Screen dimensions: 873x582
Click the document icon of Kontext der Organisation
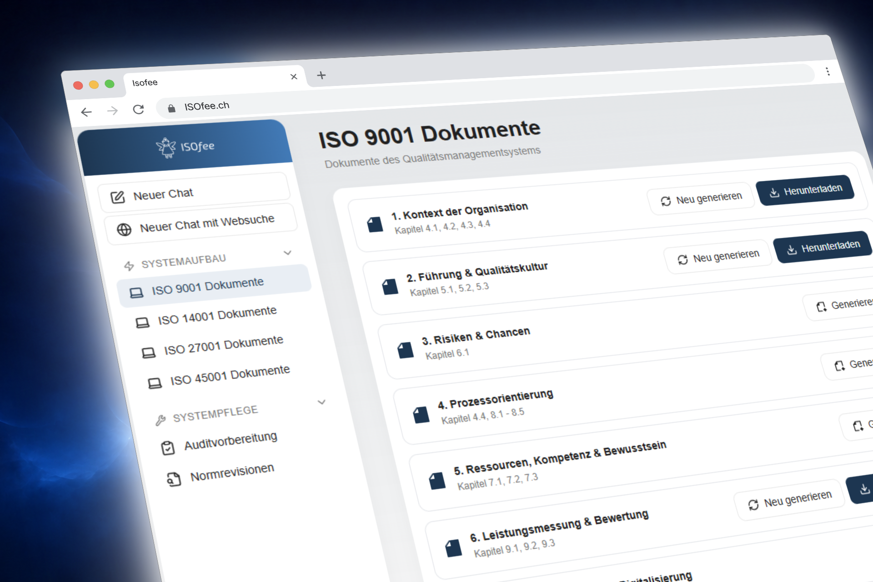pos(375,224)
